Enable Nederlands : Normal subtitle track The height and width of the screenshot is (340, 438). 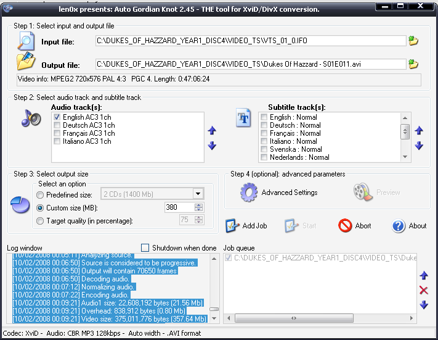pos(264,157)
